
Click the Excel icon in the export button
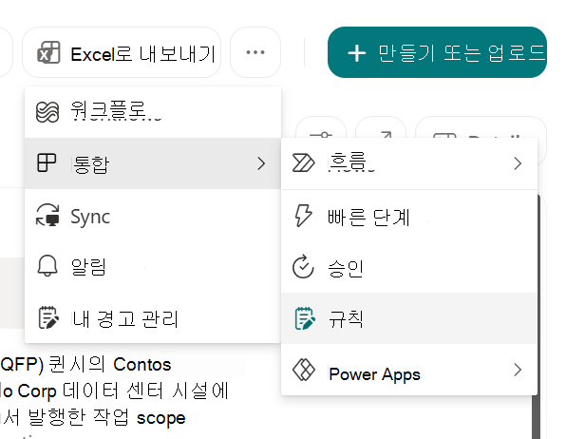tap(48, 52)
